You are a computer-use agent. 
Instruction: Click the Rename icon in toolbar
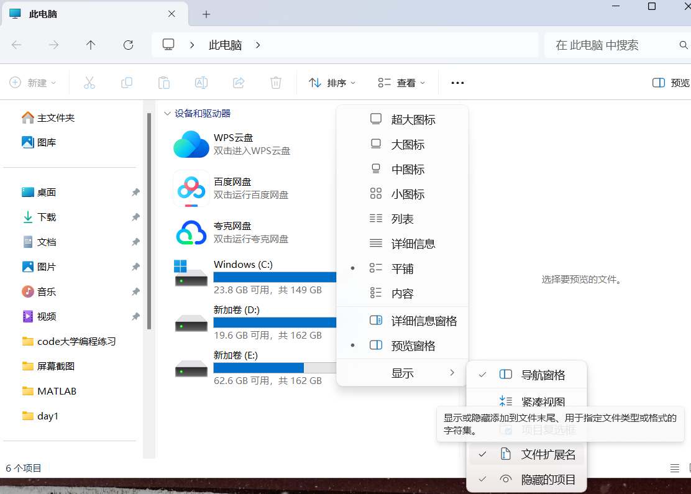201,83
